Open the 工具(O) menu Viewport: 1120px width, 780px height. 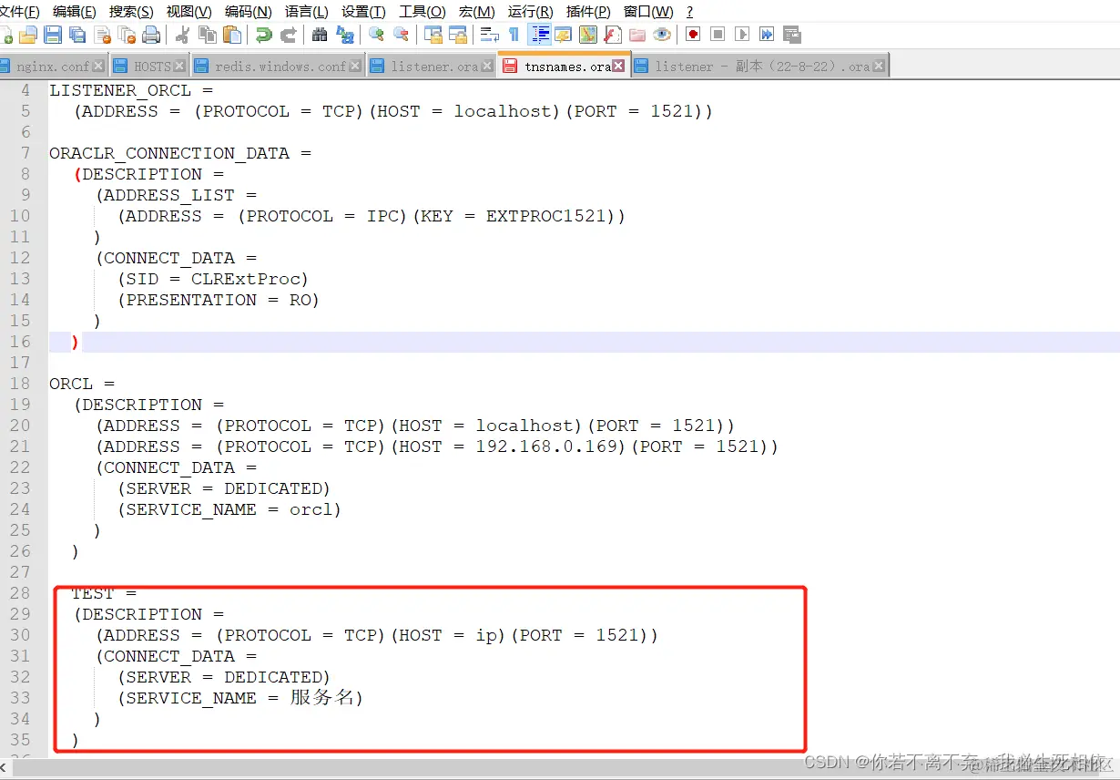tap(423, 11)
